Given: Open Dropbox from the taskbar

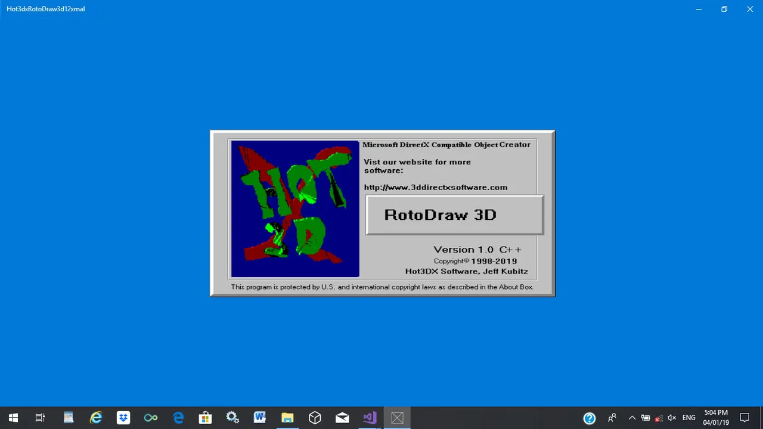Looking at the screenshot, I should tap(123, 418).
